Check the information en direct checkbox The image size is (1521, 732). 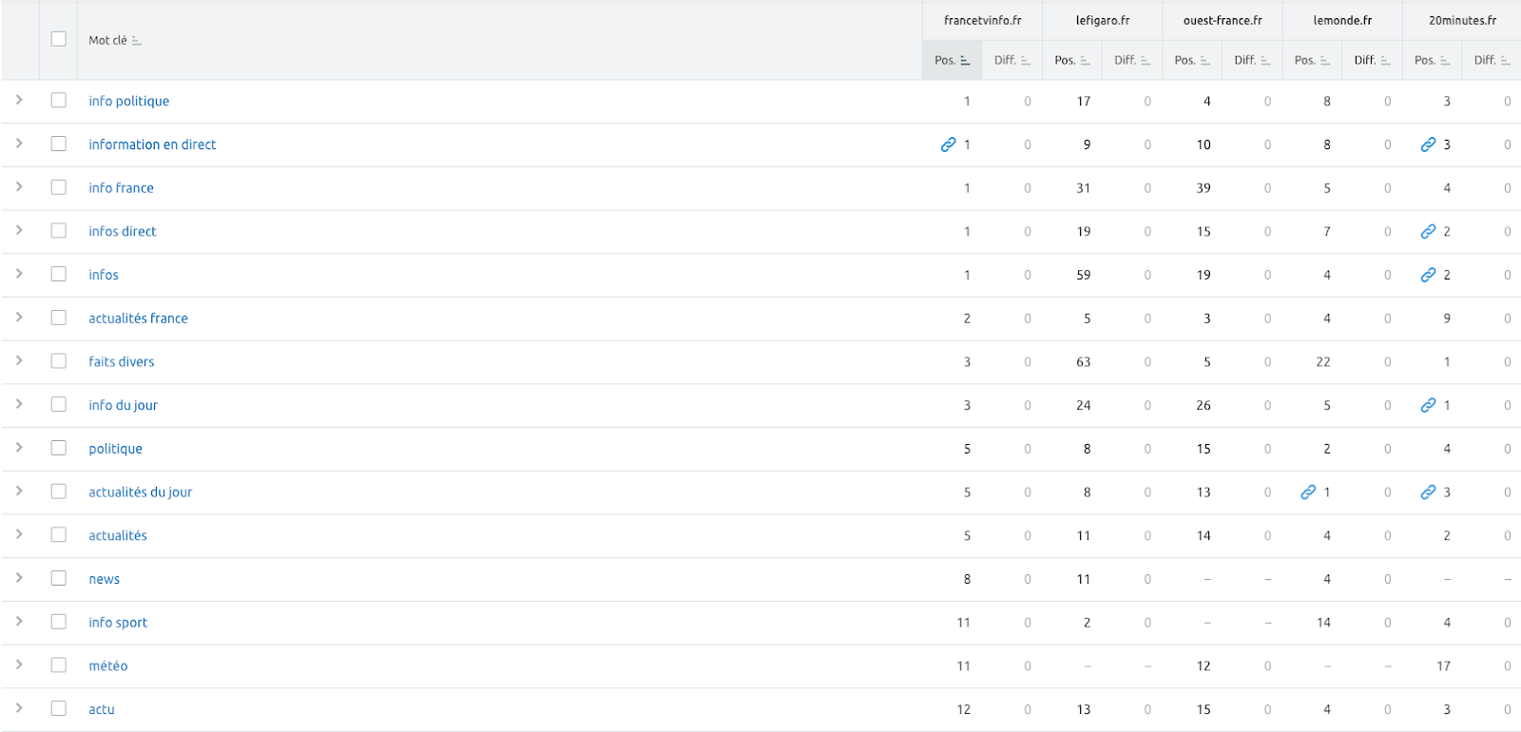click(x=59, y=144)
